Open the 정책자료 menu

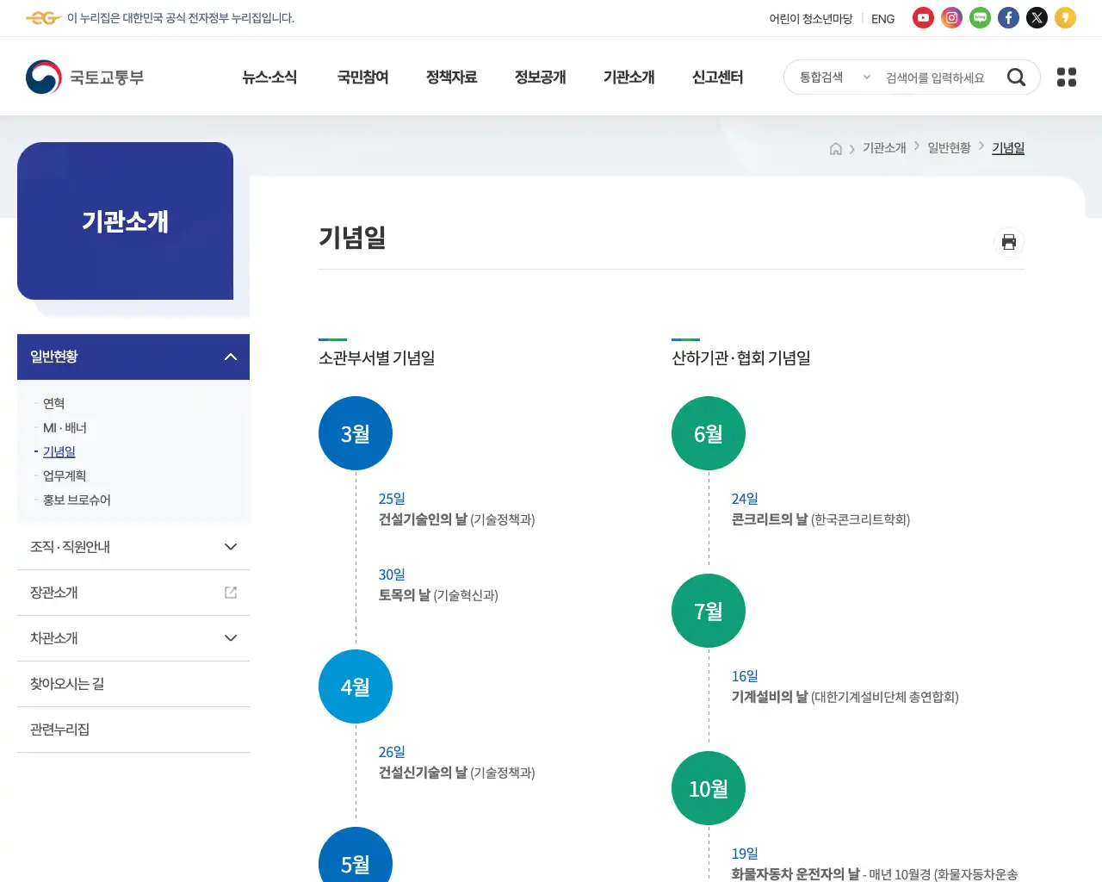click(452, 78)
